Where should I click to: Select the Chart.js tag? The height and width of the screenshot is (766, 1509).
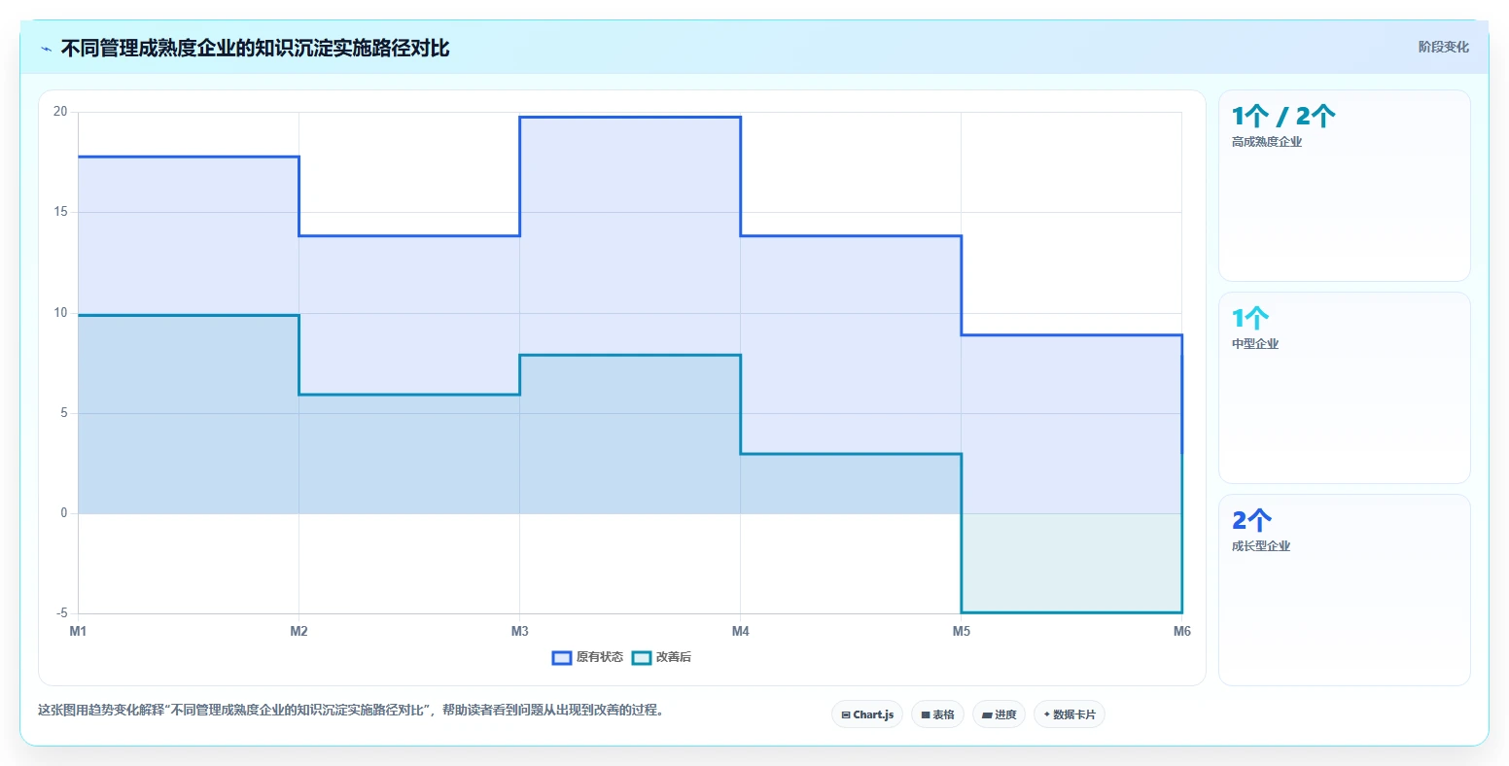pos(867,714)
